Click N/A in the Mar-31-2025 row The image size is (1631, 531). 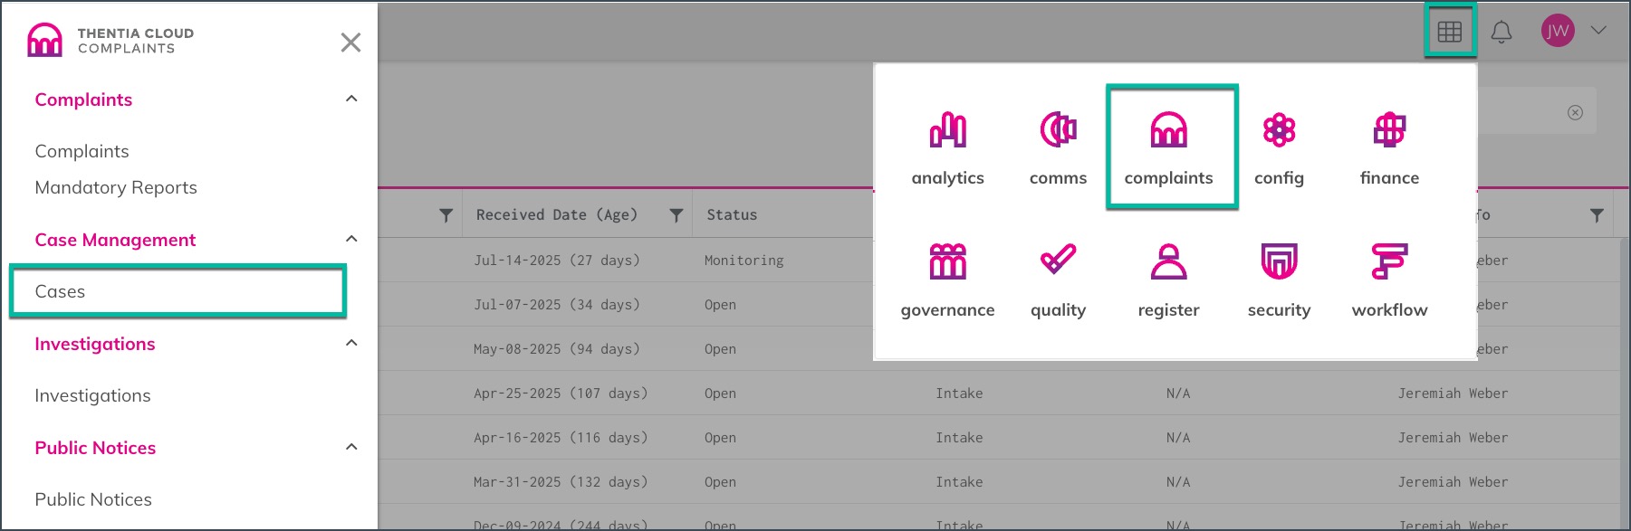(x=1178, y=482)
